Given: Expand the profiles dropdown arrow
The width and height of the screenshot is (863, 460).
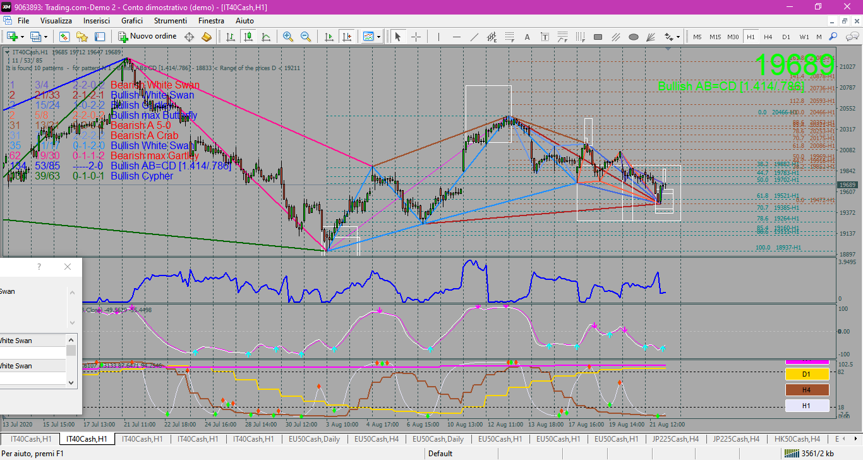Looking at the screenshot, I should click(45, 37).
